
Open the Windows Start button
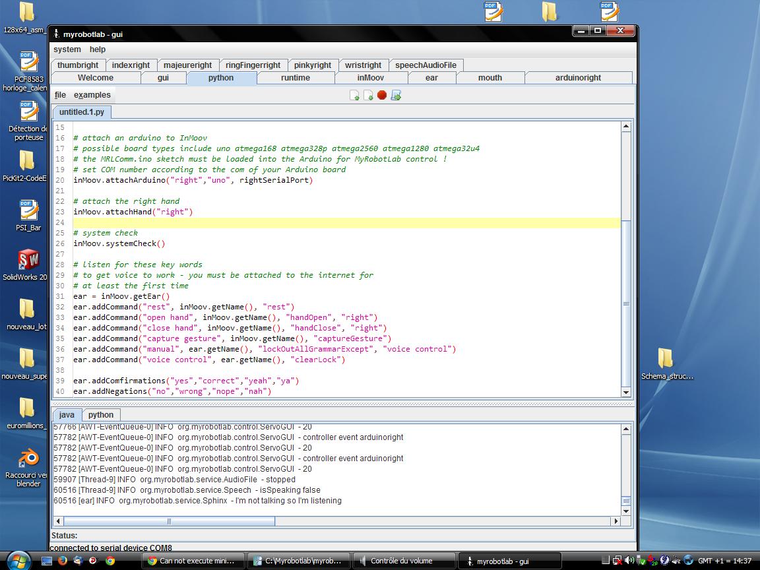18,560
